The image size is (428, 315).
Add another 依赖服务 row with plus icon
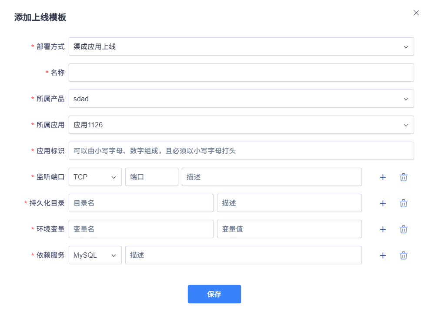[383, 255]
